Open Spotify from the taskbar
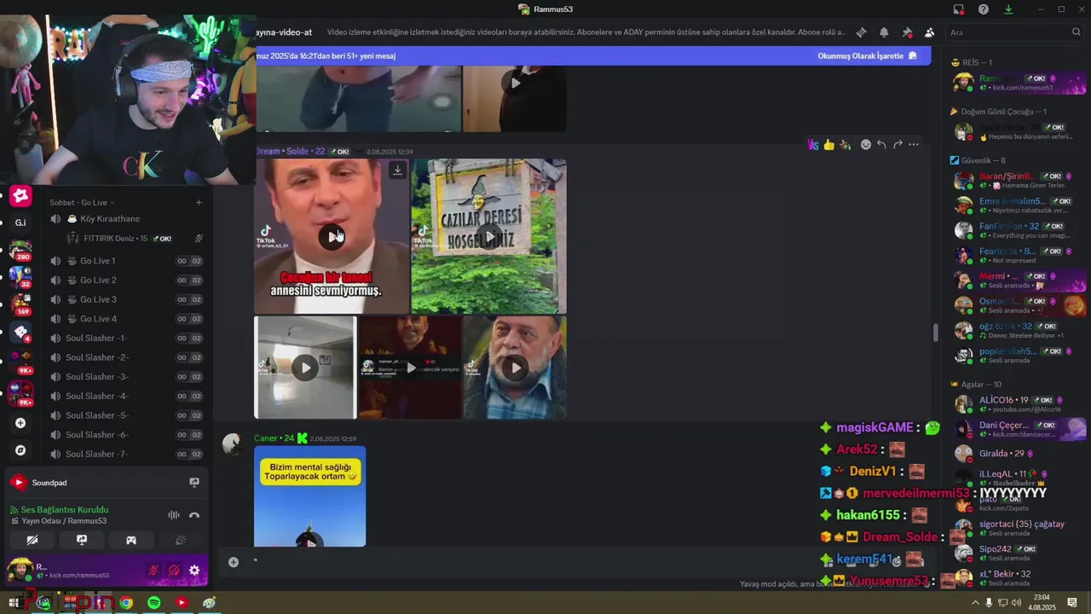This screenshot has width=1091, height=614. point(153,603)
